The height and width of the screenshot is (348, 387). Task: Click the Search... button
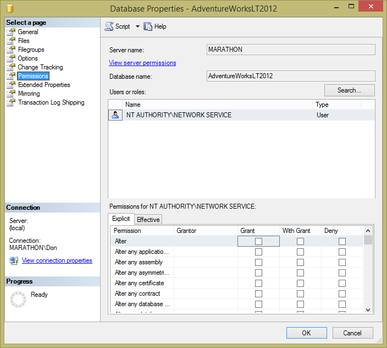point(349,90)
